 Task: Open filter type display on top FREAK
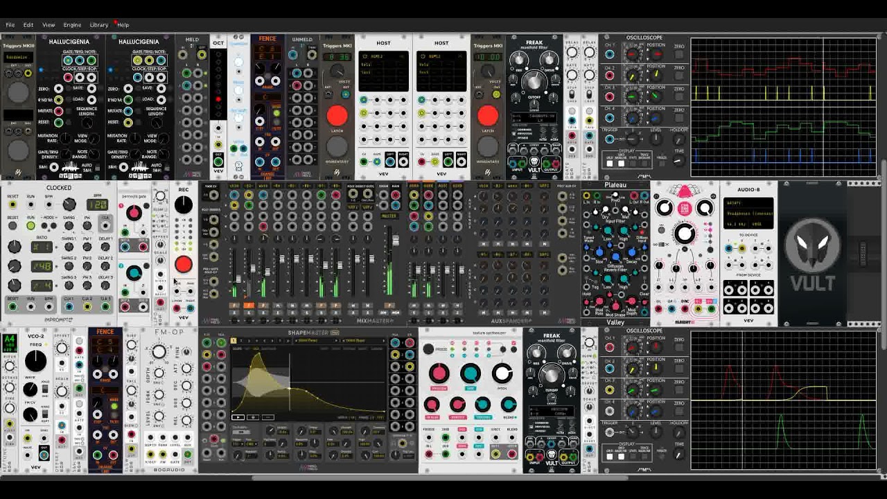coord(534,118)
